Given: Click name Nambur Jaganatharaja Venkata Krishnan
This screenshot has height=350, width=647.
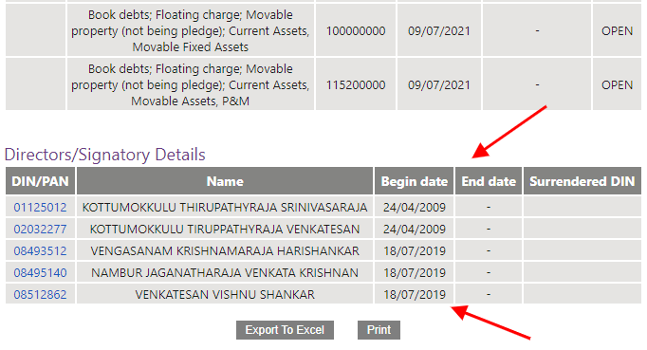Looking at the screenshot, I should [225, 273].
